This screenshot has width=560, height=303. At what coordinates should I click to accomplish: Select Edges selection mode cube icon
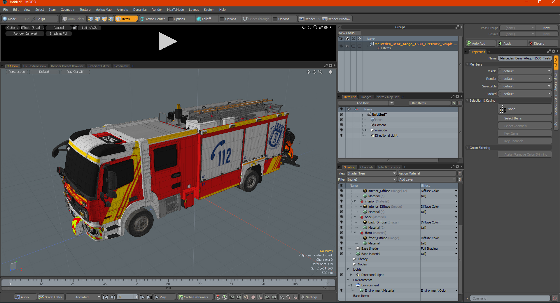coord(97,19)
